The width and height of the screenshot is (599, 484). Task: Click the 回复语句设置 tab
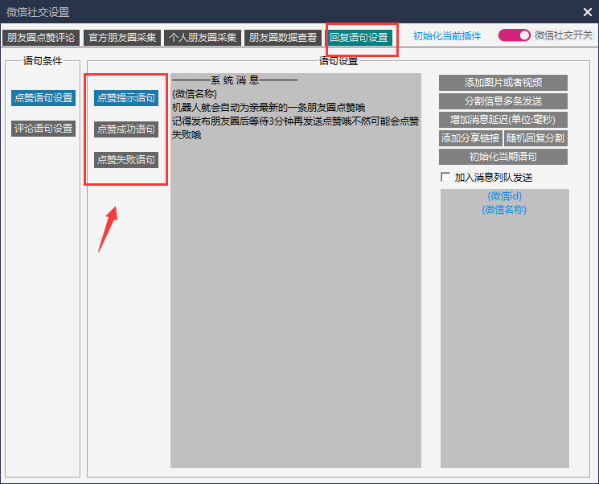(359, 38)
